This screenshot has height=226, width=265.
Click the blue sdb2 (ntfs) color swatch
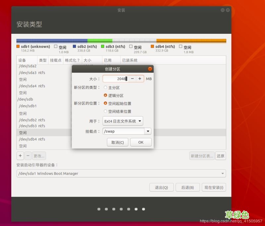coord(75,47)
